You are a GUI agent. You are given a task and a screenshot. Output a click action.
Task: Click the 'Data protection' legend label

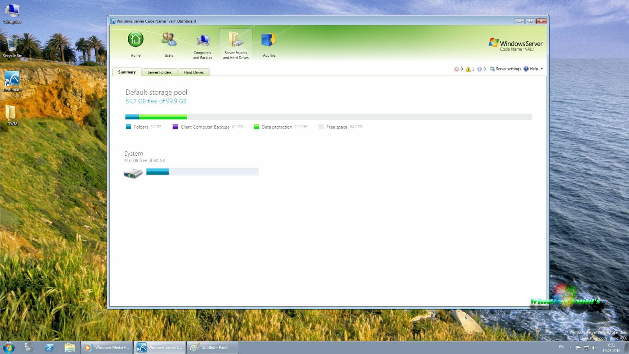pyautogui.click(x=277, y=127)
